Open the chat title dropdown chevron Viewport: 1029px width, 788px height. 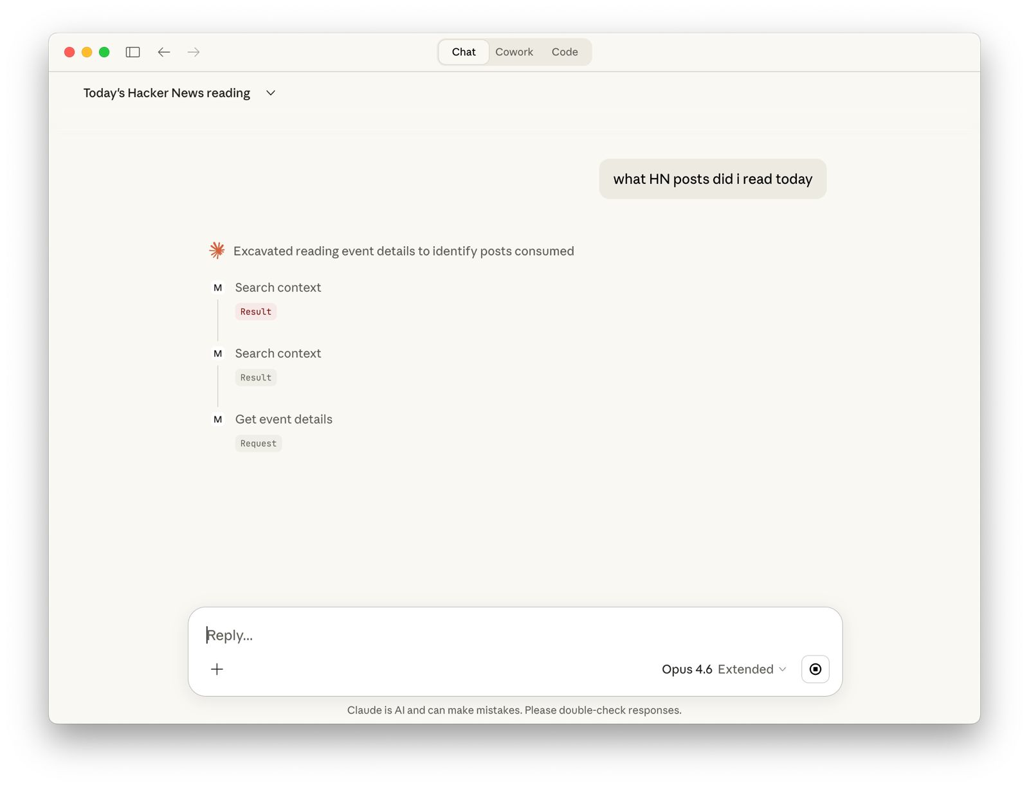(x=271, y=93)
